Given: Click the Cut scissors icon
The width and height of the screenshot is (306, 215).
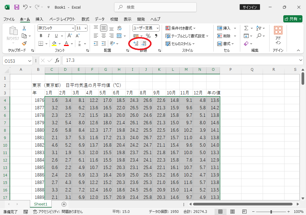Looking at the screenshot, I should click(x=24, y=28).
